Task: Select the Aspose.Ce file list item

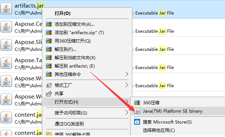Action: [21, 27]
